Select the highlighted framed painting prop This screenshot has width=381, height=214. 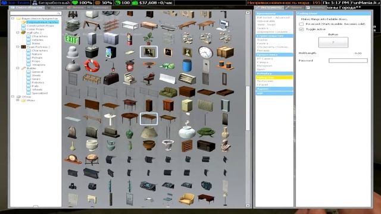(149, 52)
